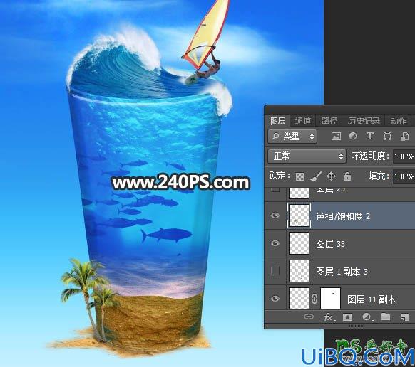Create new fill or adjustment layer
Viewport: 415px width, 367px height.
tap(367, 317)
